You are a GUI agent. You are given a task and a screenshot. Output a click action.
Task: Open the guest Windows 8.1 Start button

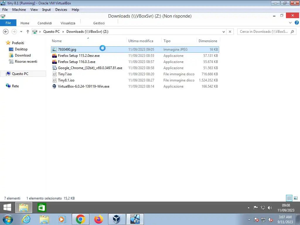[x=7, y=207]
